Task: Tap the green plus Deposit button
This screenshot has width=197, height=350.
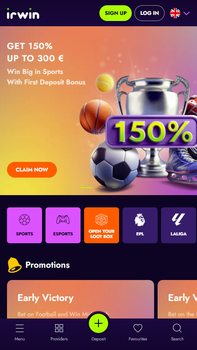Action: tap(98, 323)
